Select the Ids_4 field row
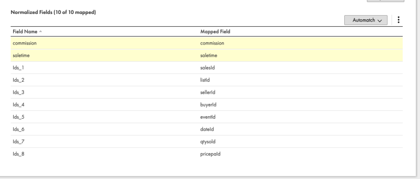Screen dimensions: 420x179 [206, 104]
